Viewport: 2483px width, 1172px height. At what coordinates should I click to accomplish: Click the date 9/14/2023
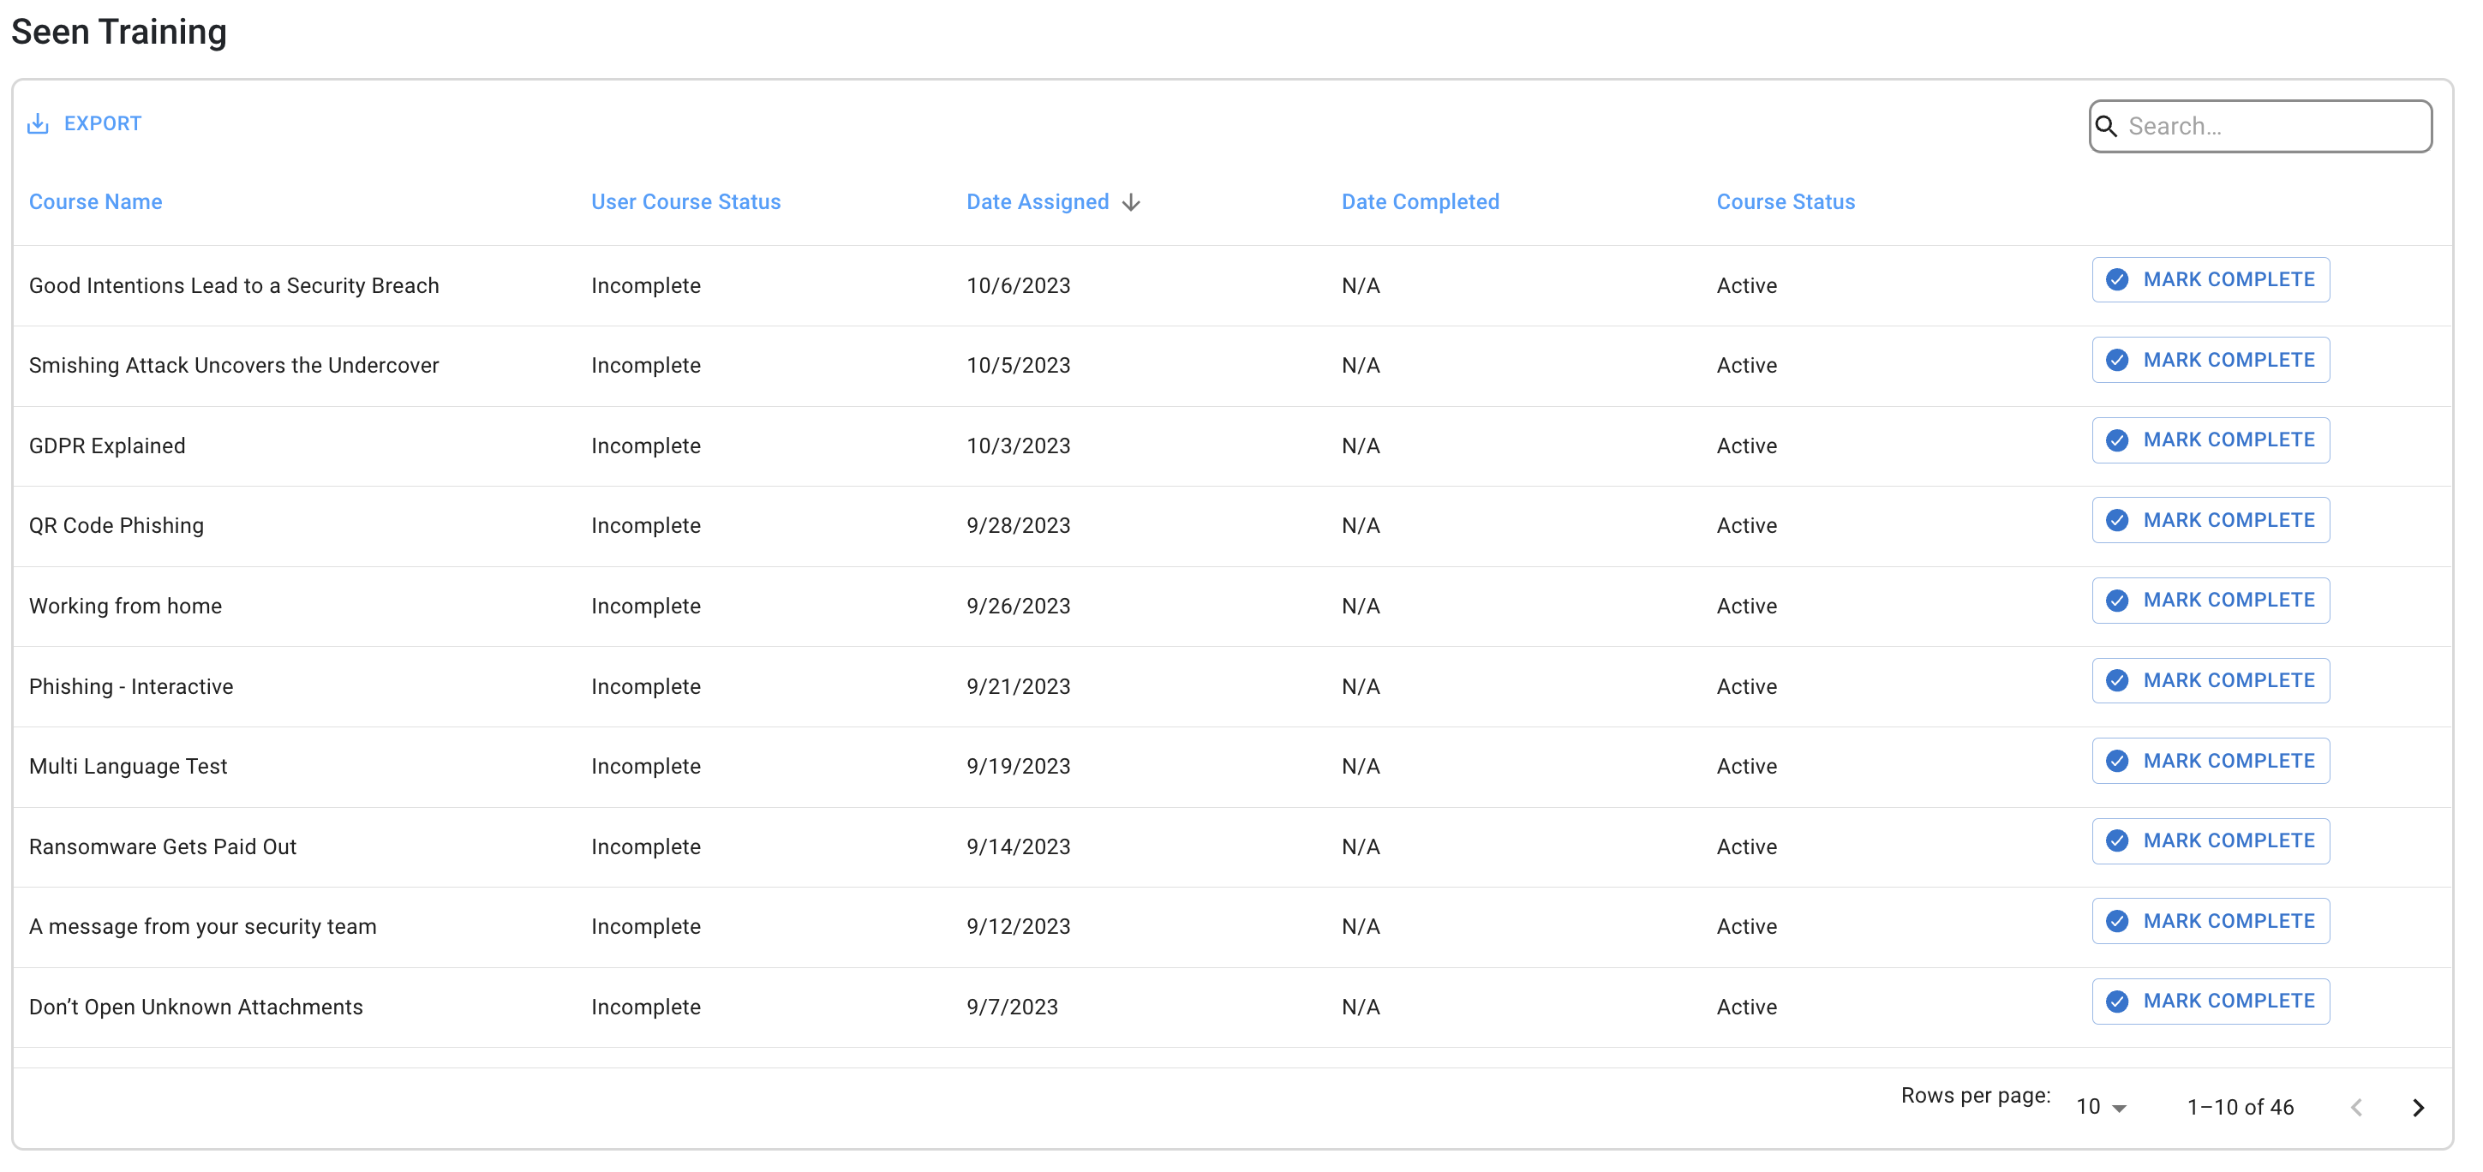click(x=1019, y=846)
